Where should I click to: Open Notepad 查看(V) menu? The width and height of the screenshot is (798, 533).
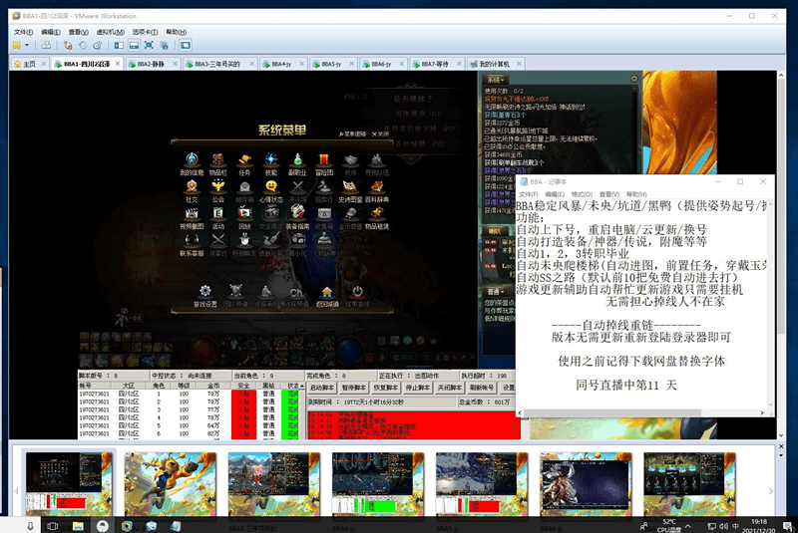click(x=609, y=194)
